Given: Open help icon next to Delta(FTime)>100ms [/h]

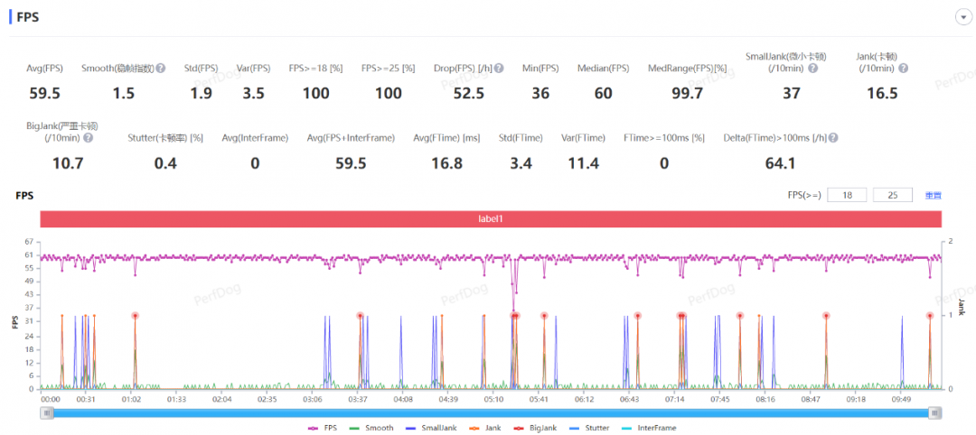Looking at the screenshot, I should pos(833,138).
